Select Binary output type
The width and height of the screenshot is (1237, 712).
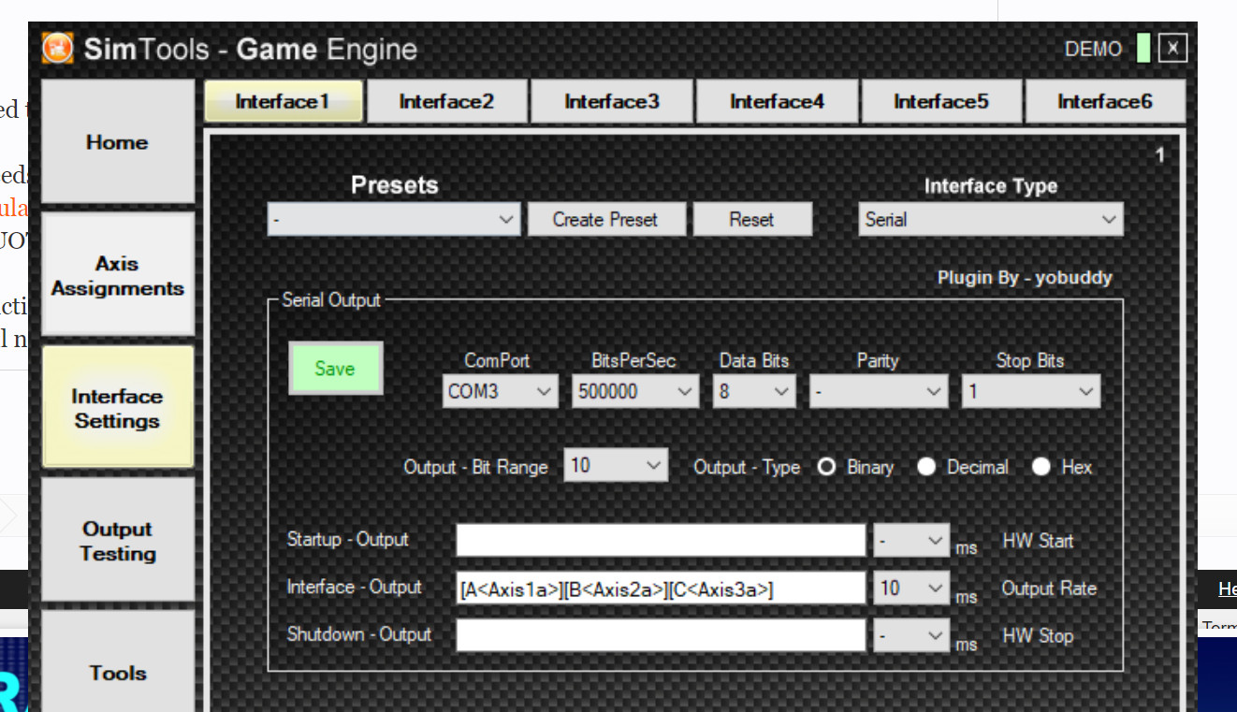[827, 467]
